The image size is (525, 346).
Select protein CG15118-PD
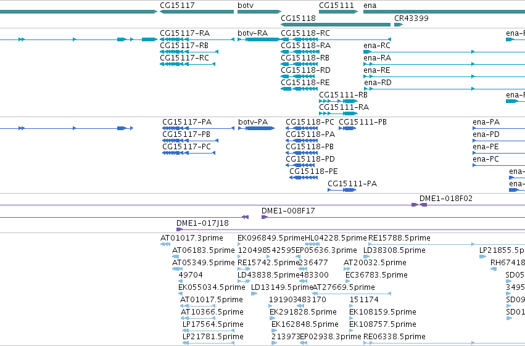[300, 166]
